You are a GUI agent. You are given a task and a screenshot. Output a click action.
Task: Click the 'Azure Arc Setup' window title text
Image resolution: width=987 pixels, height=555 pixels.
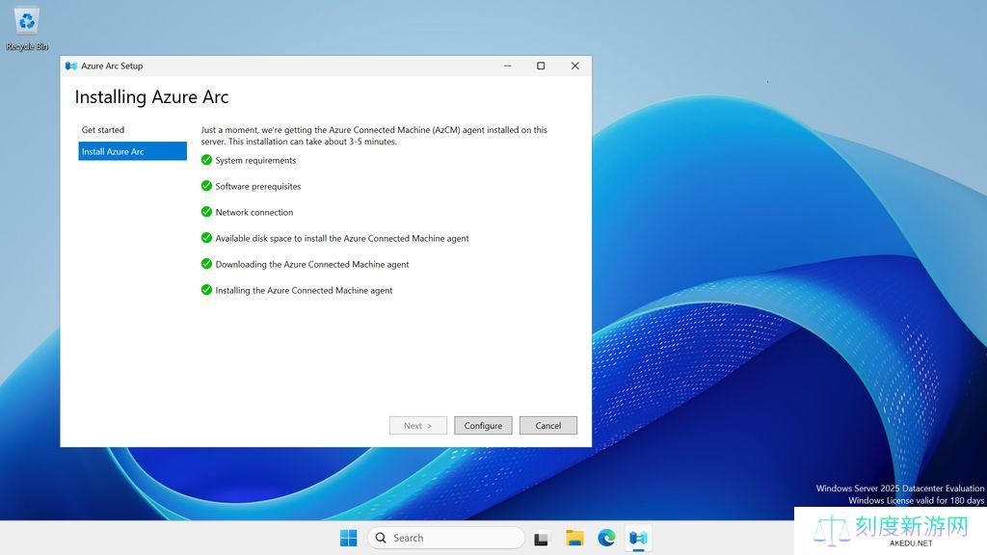pos(112,66)
